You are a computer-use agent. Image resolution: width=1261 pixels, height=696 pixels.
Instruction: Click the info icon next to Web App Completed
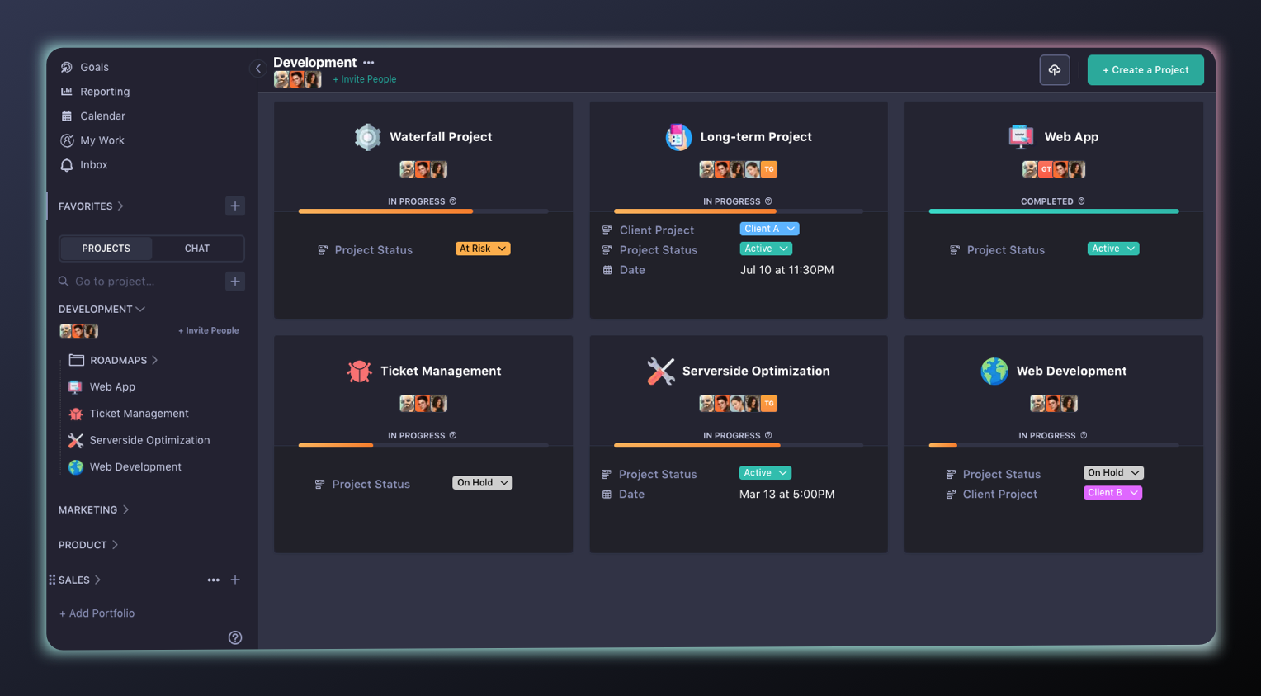point(1082,201)
